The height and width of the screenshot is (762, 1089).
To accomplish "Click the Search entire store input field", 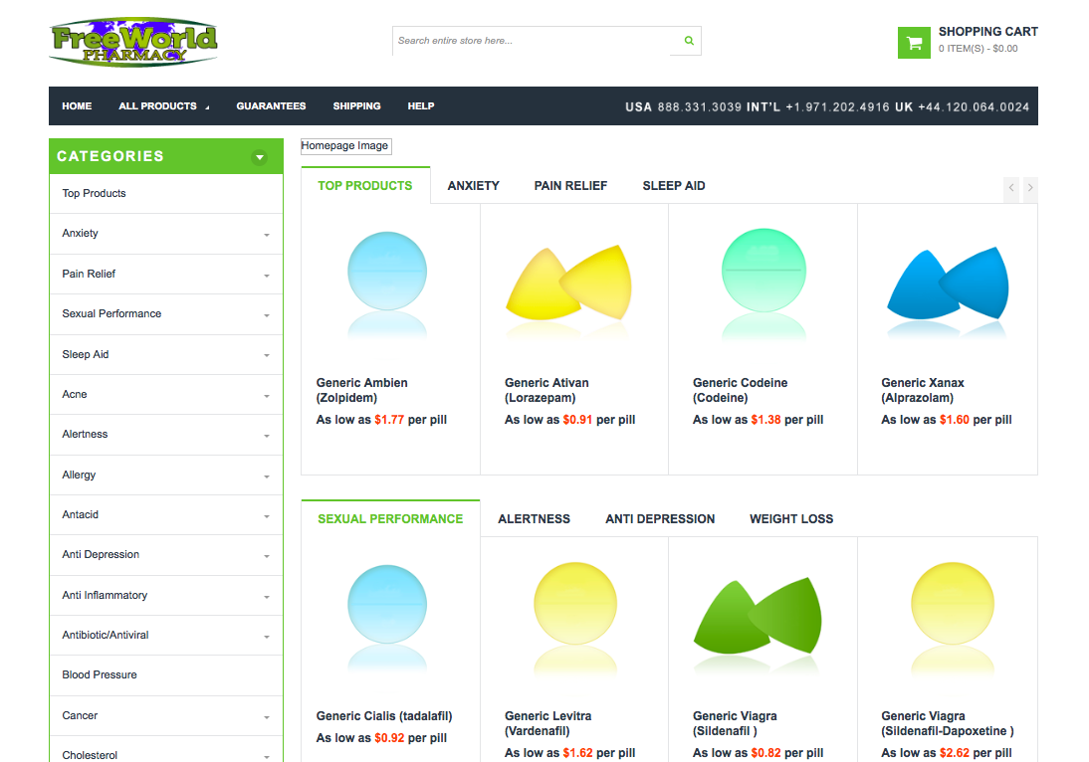I will pos(534,41).
